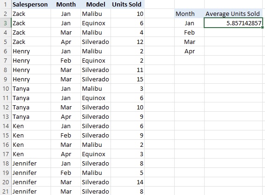This screenshot has height=195, width=265.
Task: Select the cell showing 5.857142857
Action: [x=233, y=23]
